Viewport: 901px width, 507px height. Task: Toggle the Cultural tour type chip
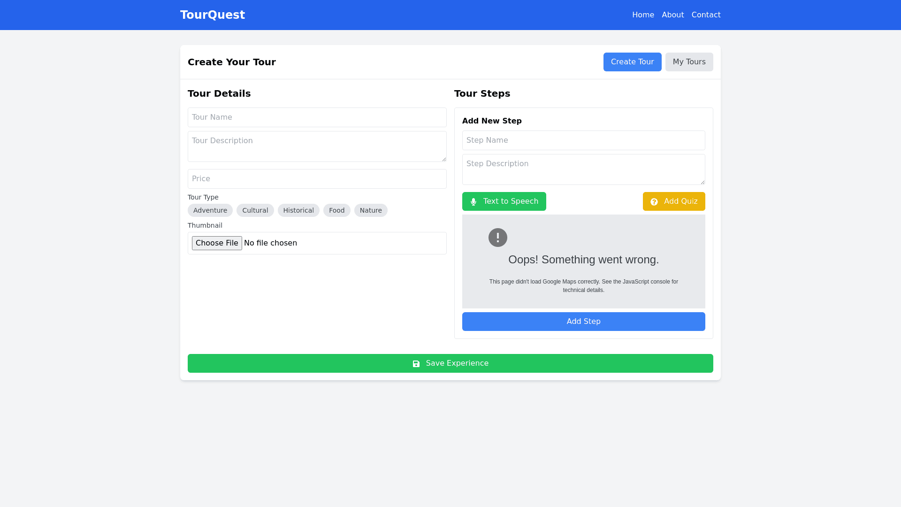[x=255, y=210]
